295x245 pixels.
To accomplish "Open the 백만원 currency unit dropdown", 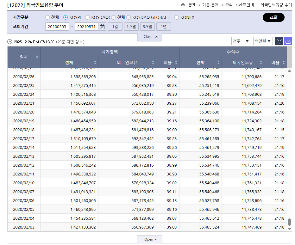I will click(263, 41).
